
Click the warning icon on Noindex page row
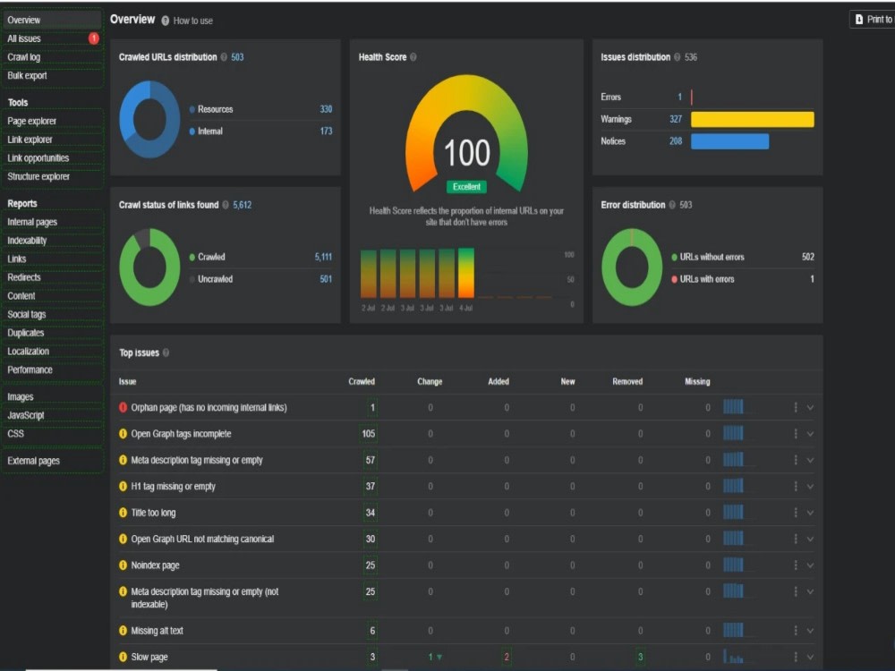pyautogui.click(x=123, y=565)
